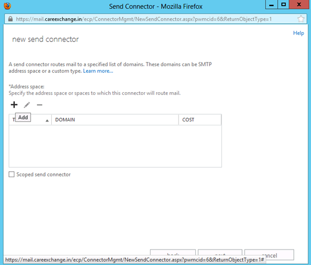This screenshot has width=311, height=265.
Task: Bookmark page with the star icon
Action: [x=301, y=19]
